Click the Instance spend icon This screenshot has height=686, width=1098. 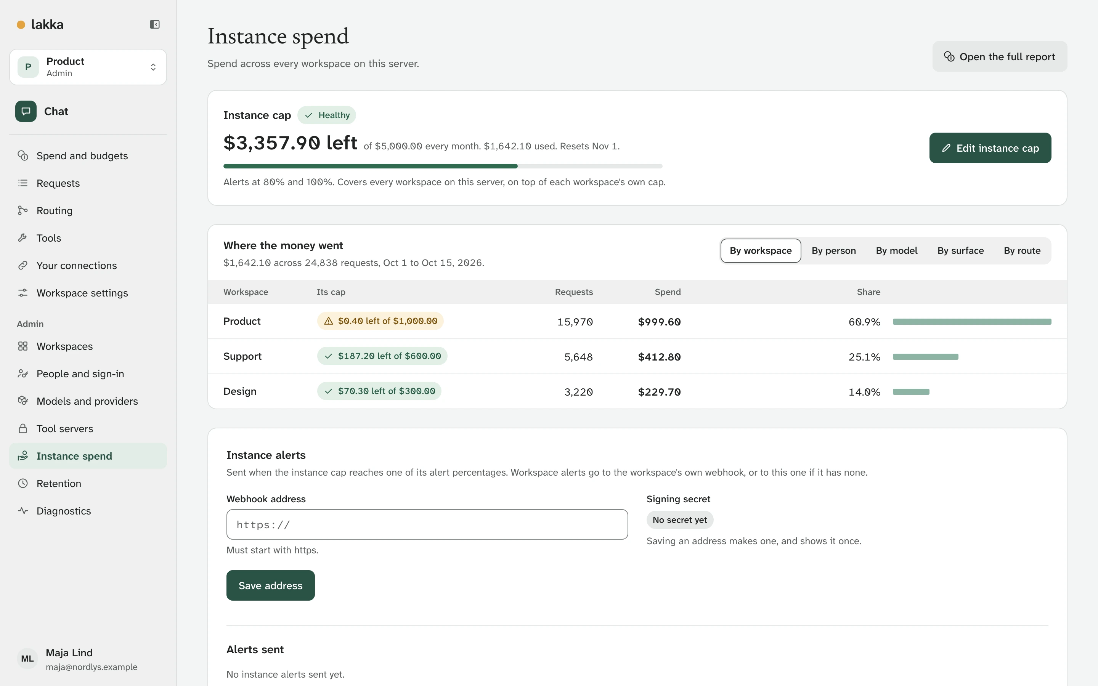click(x=23, y=456)
